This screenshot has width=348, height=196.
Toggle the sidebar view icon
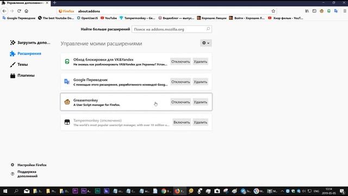(314, 11)
